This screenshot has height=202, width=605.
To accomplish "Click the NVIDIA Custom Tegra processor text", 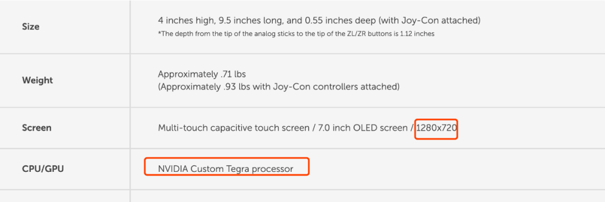I will point(226,169).
